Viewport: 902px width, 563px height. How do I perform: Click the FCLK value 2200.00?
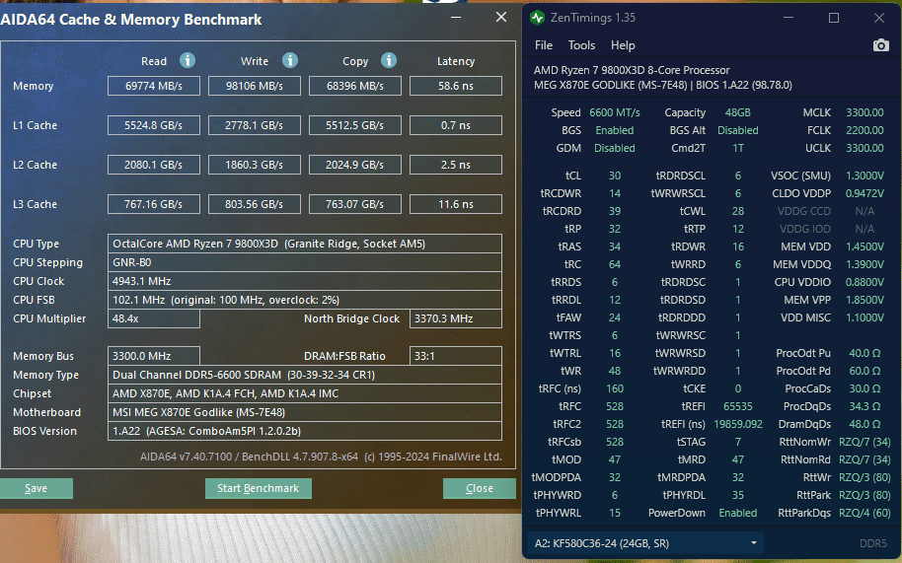point(864,130)
